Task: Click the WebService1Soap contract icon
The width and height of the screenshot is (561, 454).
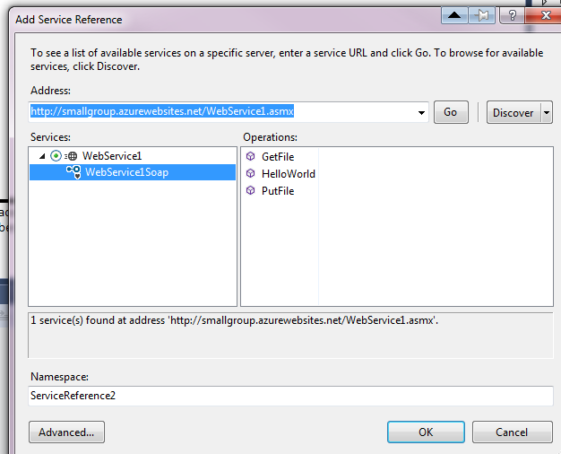Action: (73, 172)
